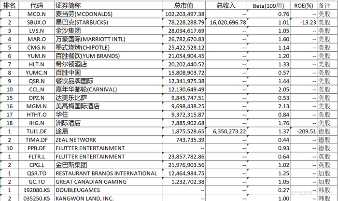Select the 金沙集团 name cell
The height and width of the screenshot is (201, 338).
(108, 31)
